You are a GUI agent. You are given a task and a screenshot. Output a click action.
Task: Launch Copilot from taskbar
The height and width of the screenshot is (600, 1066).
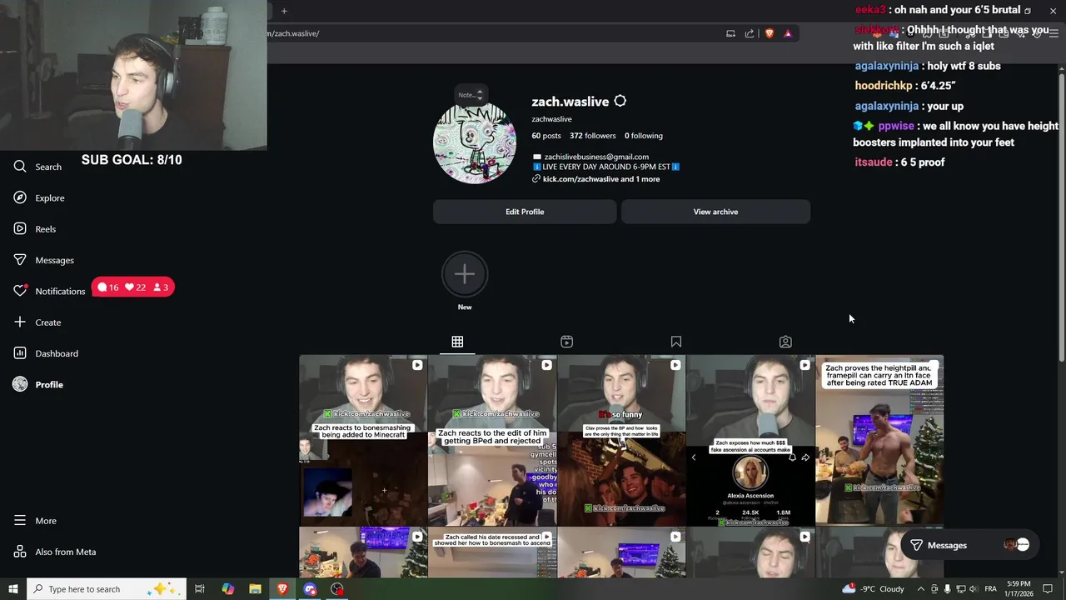tap(227, 589)
